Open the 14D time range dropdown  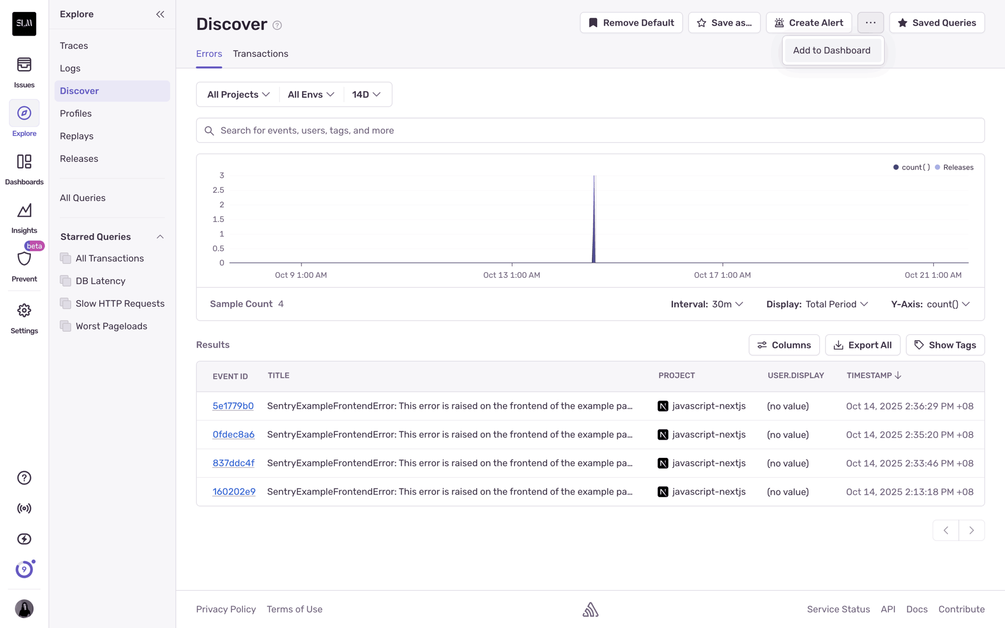pyautogui.click(x=366, y=94)
